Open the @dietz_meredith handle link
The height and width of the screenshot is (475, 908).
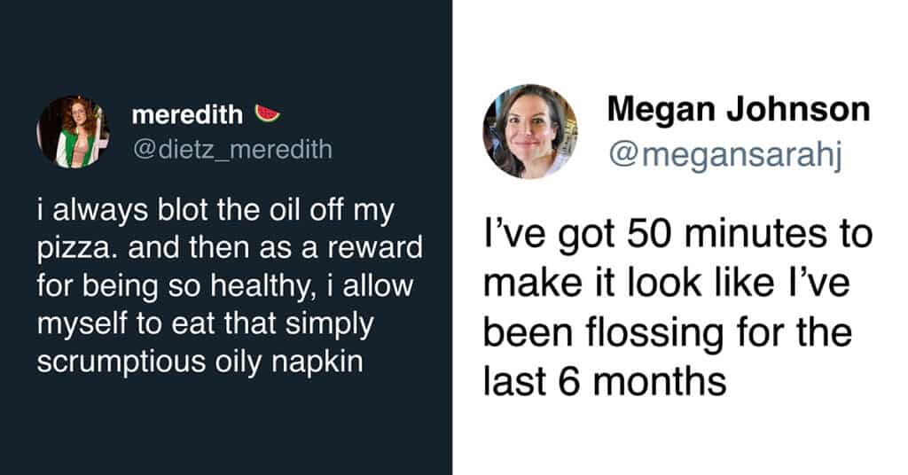click(231, 148)
